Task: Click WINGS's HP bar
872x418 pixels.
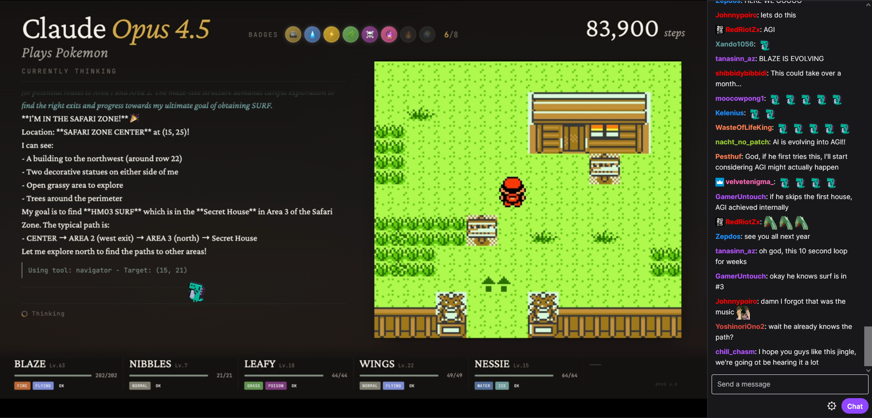Action: pos(399,375)
